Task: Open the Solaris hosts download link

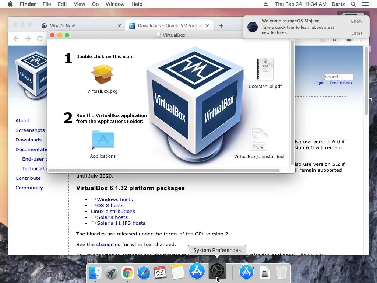Action: tap(112, 217)
